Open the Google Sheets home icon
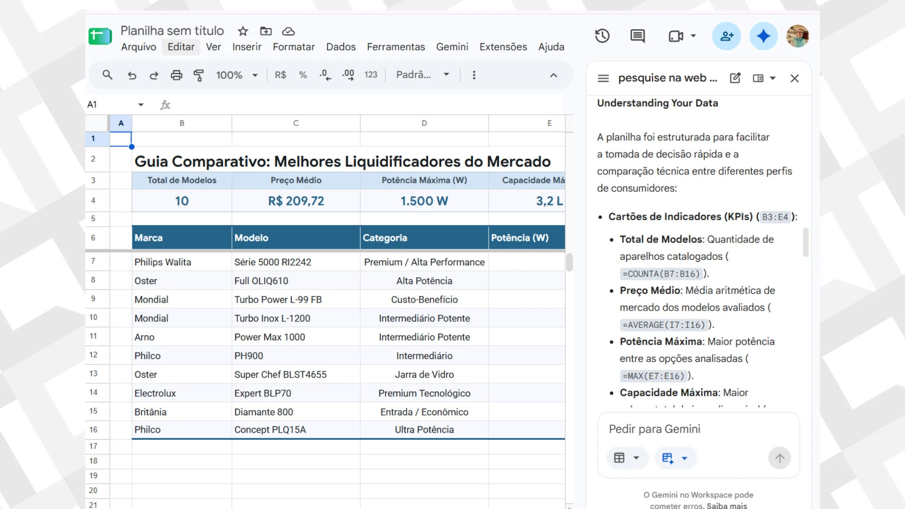The height and width of the screenshot is (509, 905). pyautogui.click(x=100, y=36)
